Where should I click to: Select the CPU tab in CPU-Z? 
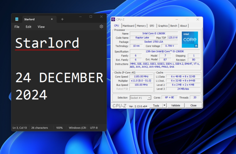coord(117,25)
